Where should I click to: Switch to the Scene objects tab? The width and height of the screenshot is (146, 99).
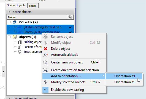pyautogui.click(x=16, y=5)
